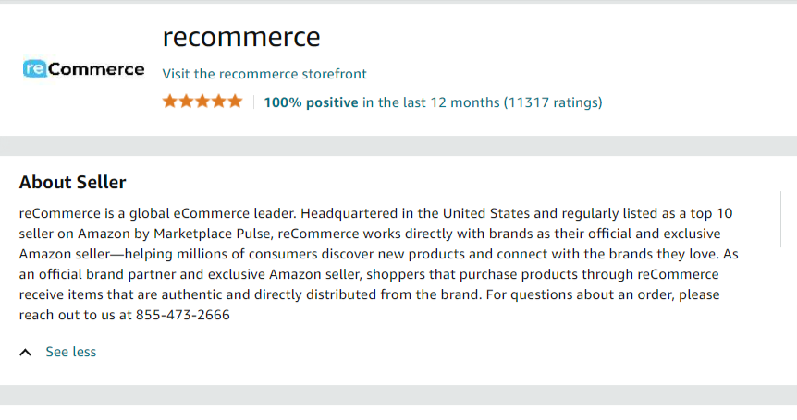Click the 'About Seller' heading
The width and height of the screenshot is (797, 420).
(x=73, y=182)
